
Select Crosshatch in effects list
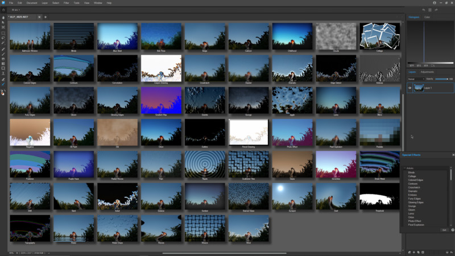[x=414, y=188]
